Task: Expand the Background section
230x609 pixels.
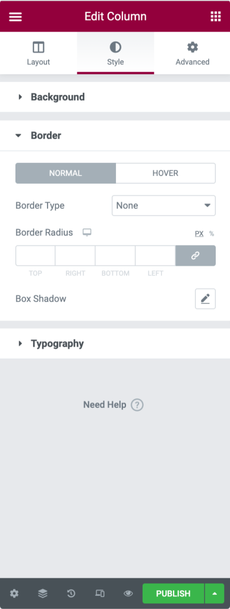Action: click(x=115, y=97)
